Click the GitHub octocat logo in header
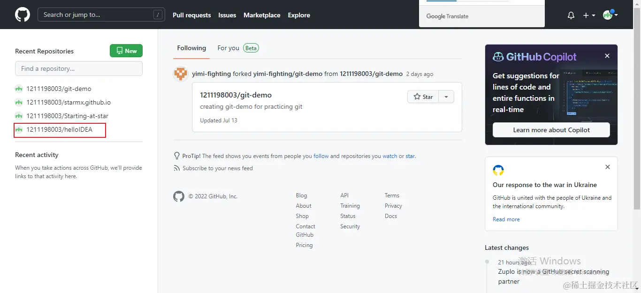This screenshot has height=293, width=641. pyautogui.click(x=23, y=15)
